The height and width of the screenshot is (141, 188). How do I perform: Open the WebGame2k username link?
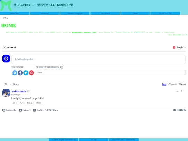[19, 91]
